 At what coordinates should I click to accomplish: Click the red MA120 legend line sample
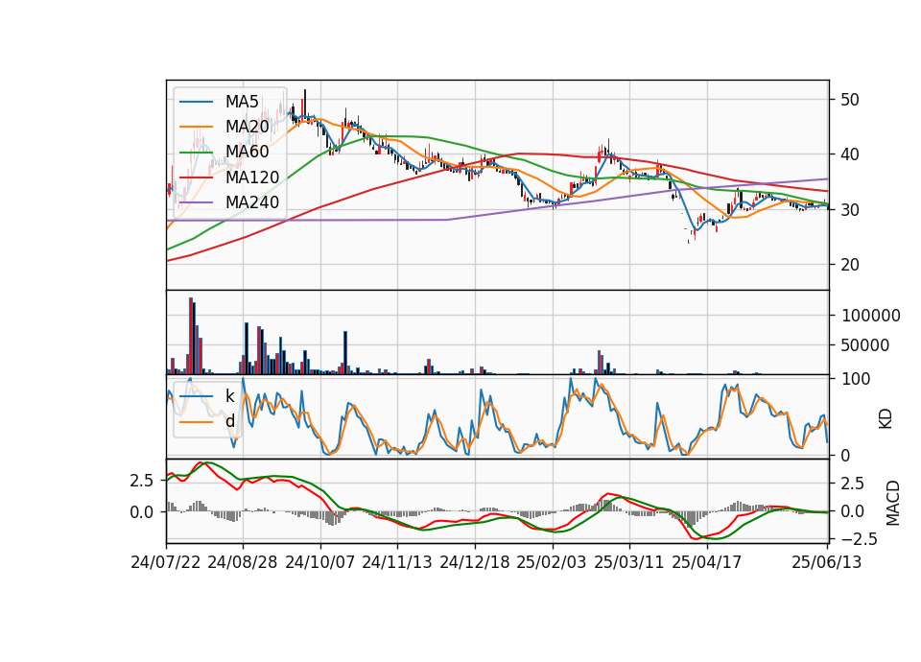tap(196, 177)
